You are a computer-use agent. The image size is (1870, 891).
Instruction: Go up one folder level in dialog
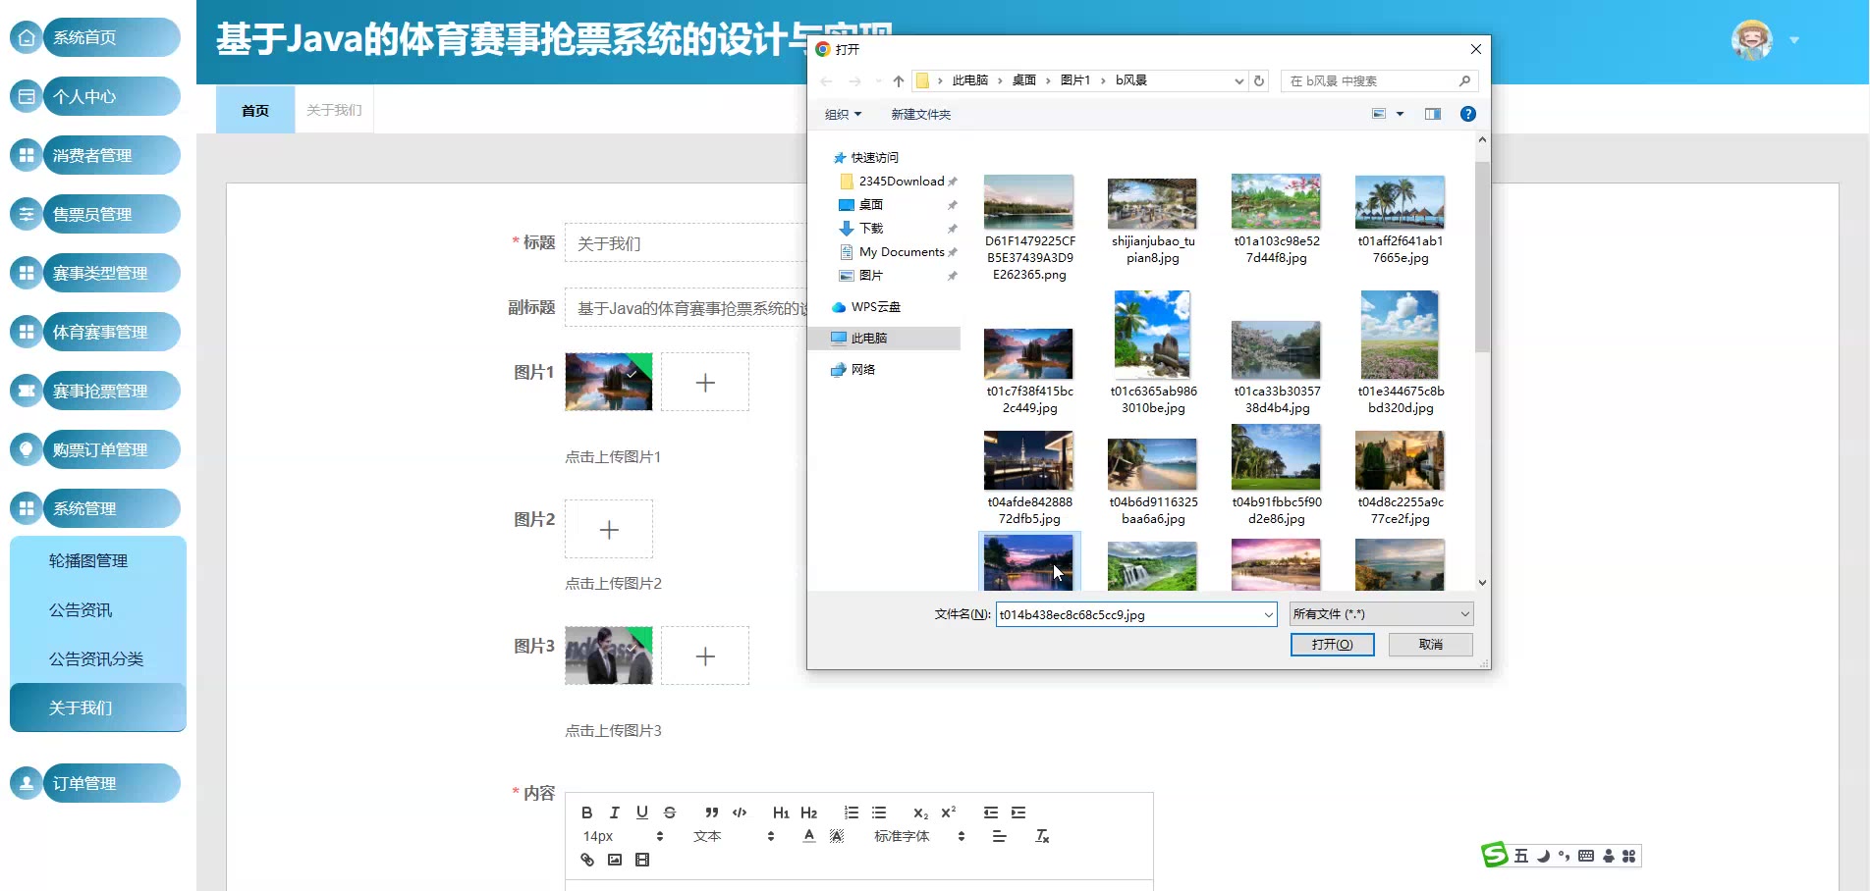click(x=898, y=80)
